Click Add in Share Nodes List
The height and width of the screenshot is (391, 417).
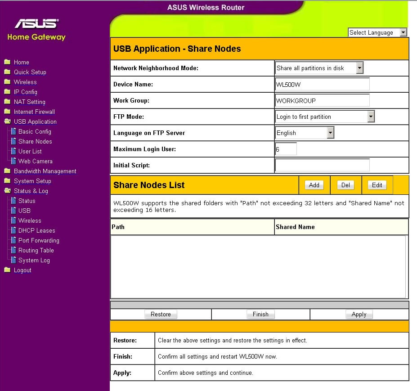314,185
